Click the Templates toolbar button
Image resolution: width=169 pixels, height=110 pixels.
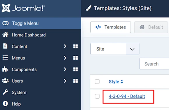point(111,27)
